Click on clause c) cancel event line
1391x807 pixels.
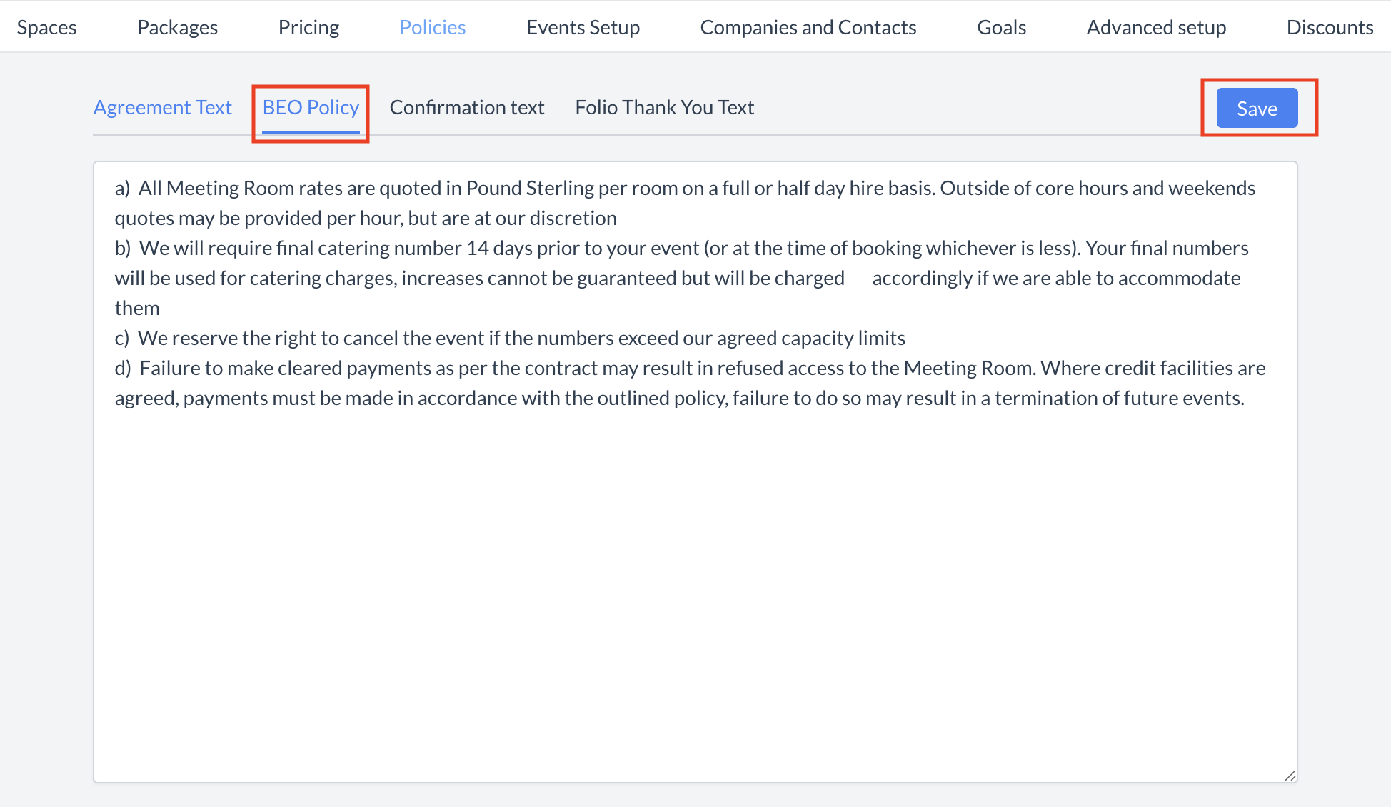pyautogui.click(x=521, y=339)
